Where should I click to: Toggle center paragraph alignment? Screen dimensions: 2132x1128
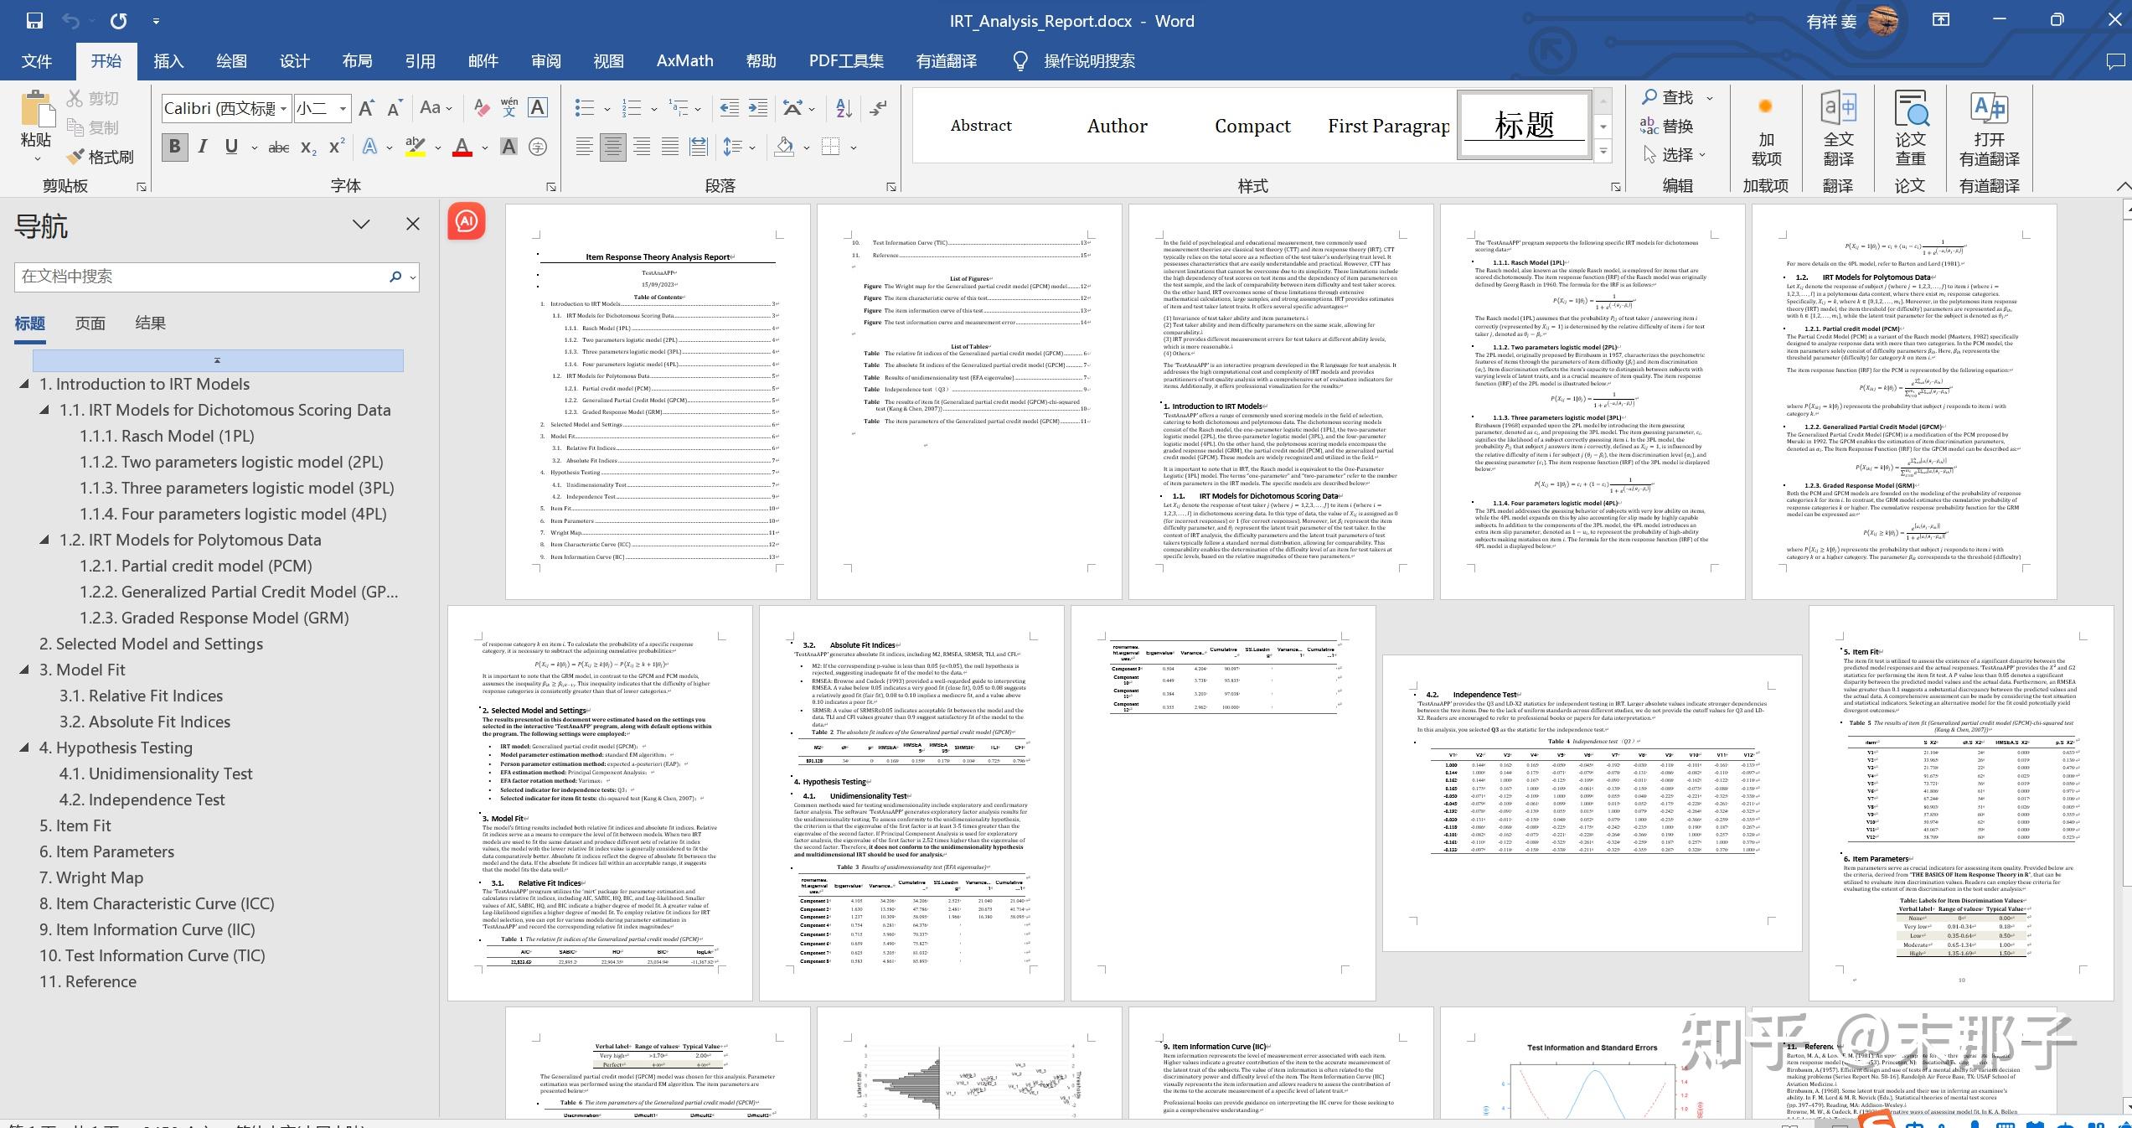(612, 147)
